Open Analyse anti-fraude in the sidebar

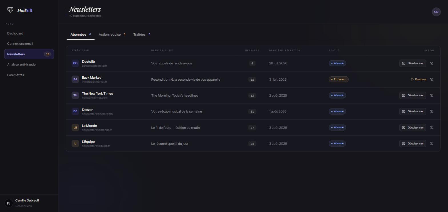click(29, 64)
